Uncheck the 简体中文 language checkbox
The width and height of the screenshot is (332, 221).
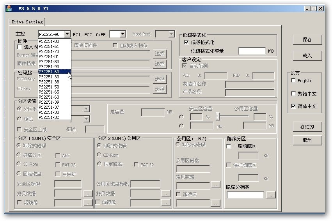tap(294, 106)
